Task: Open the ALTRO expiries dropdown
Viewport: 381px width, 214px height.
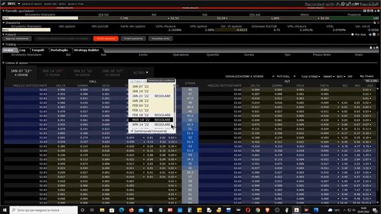Action: (x=140, y=73)
